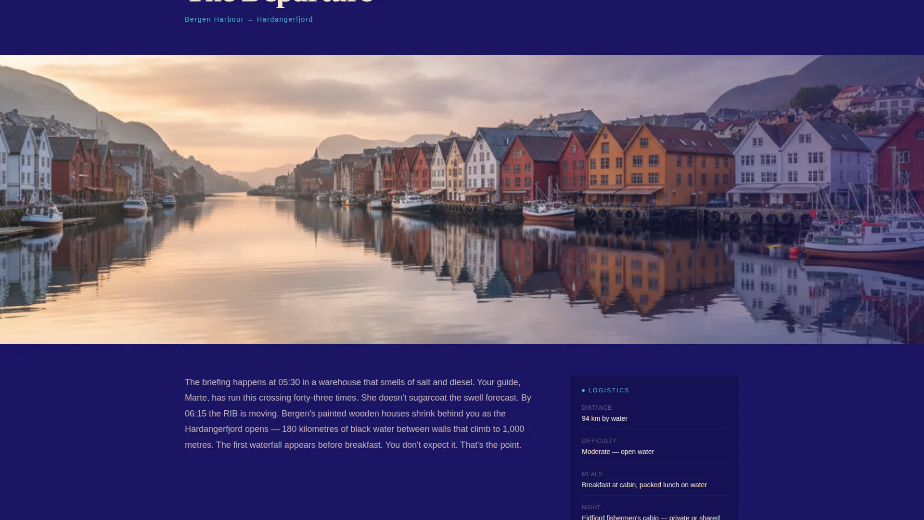924x520 pixels.
Task: Click the NIGHT label
Action: pyautogui.click(x=591, y=507)
